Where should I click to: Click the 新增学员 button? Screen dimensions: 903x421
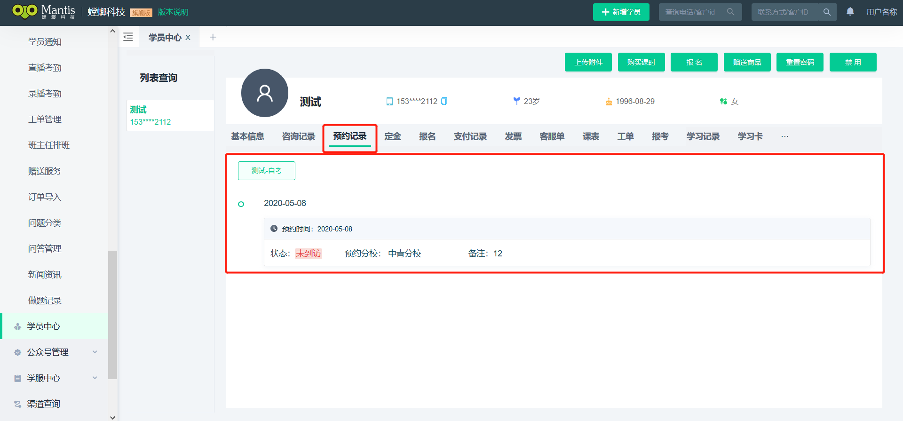click(x=621, y=12)
